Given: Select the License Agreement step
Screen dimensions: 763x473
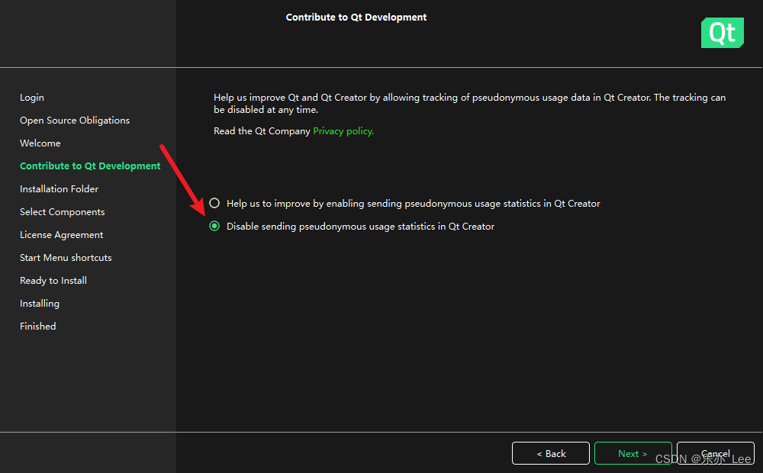Looking at the screenshot, I should pyautogui.click(x=62, y=234).
